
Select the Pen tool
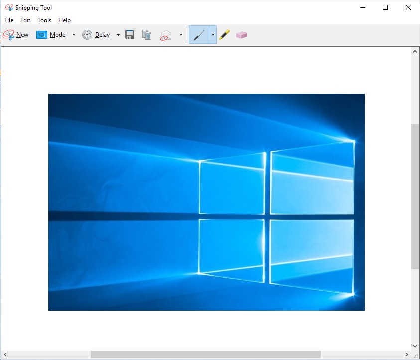[199, 35]
